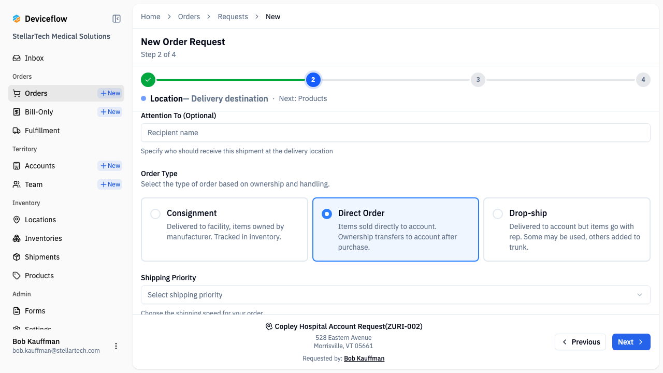Go back with Previous button
Image resolution: width=663 pixels, height=373 pixels.
(581, 342)
